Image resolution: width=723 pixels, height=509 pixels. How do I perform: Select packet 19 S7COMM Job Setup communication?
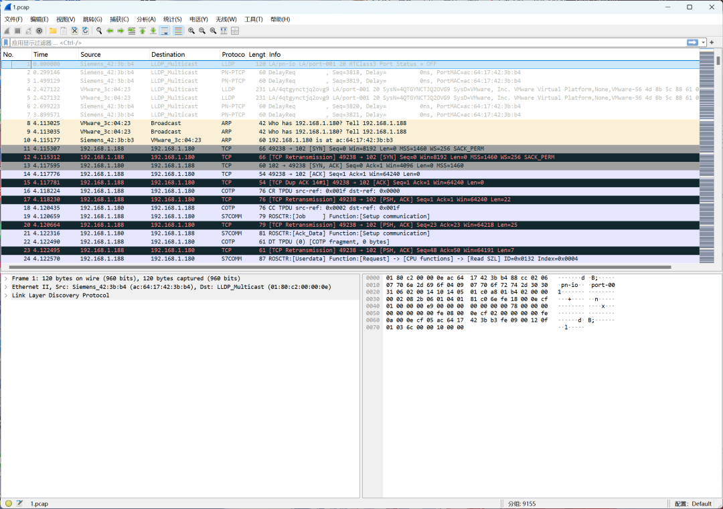(350, 216)
